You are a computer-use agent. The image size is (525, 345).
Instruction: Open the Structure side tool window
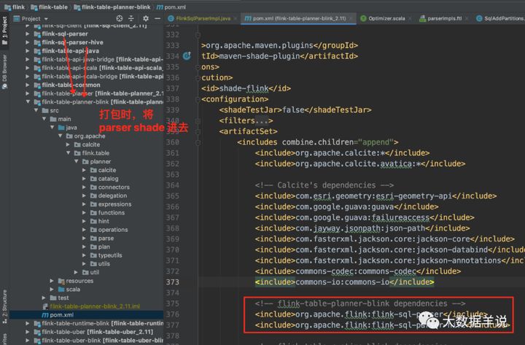(4, 306)
